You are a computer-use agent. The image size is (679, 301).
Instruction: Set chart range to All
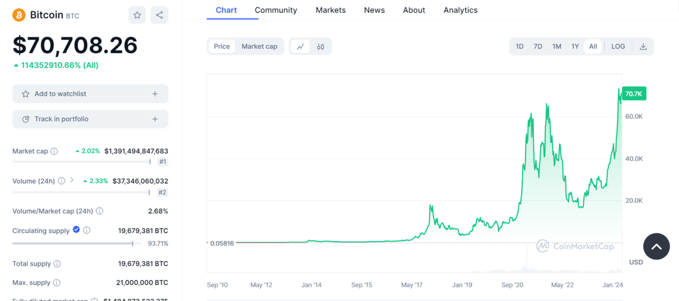click(593, 46)
